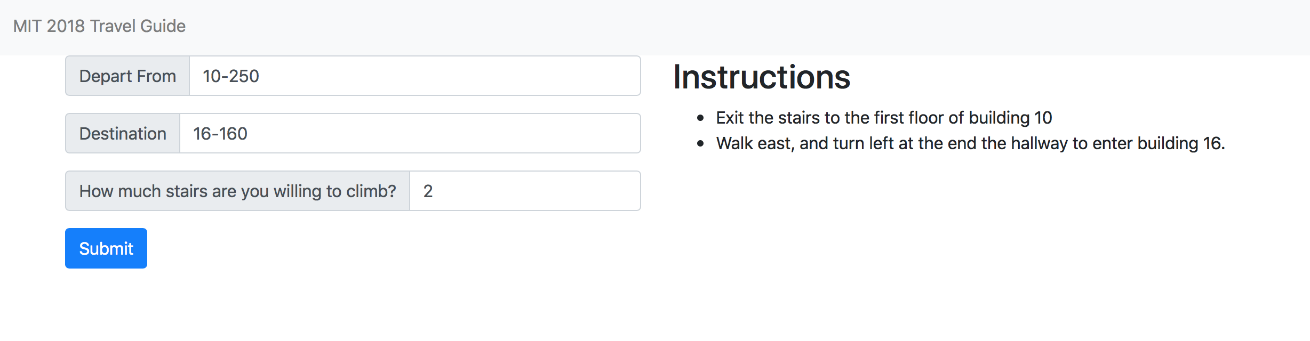Click the "Depart From" label addon
1310x341 pixels.
click(x=127, y=76)
